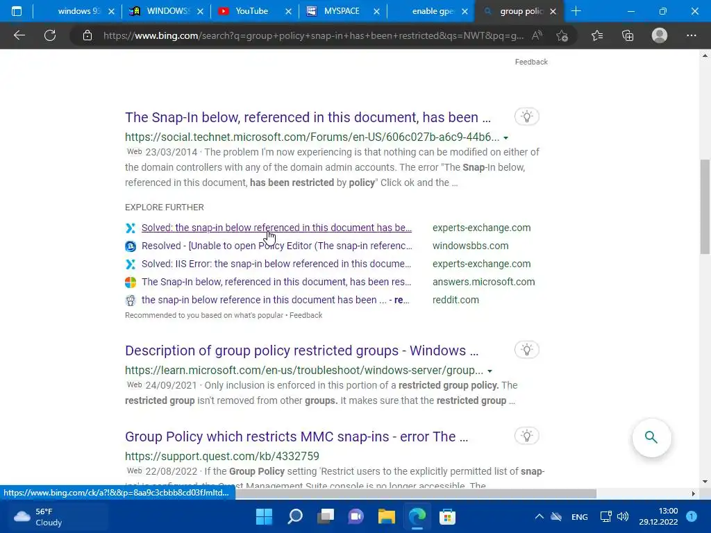Open Description of group policy restricted groups
This screenshot has width=711, height=533.
point(301,350)
